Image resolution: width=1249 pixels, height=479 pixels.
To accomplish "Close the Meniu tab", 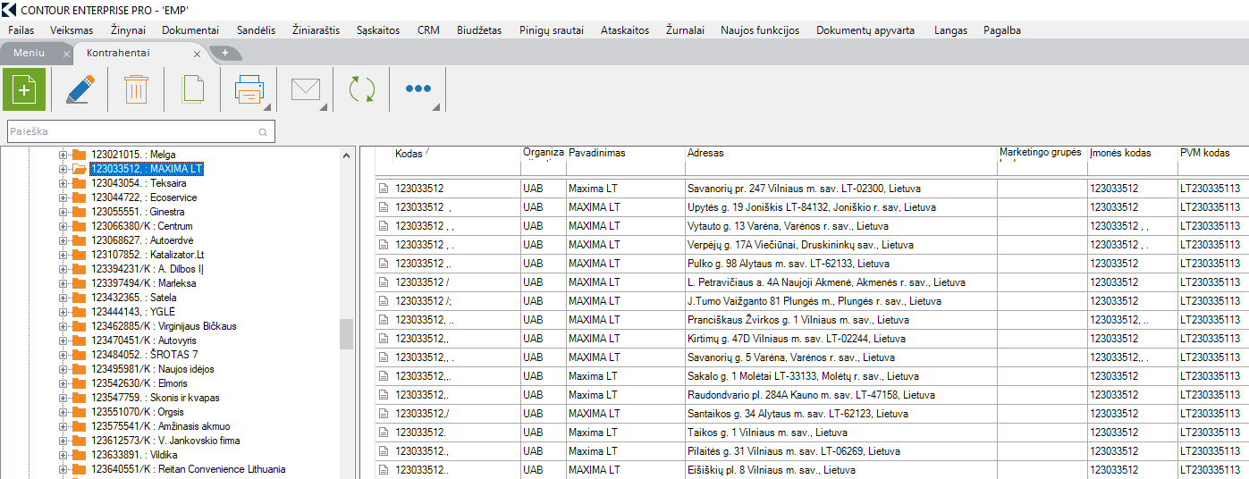I will click(66, 54).
